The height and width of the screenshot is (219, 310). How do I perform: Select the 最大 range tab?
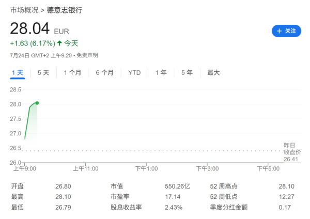tap(213, 73)
